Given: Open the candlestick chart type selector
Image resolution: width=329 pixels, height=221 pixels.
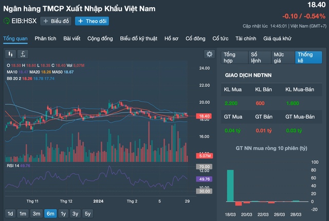Looking at the screenshot, I should tap(10, 54).
